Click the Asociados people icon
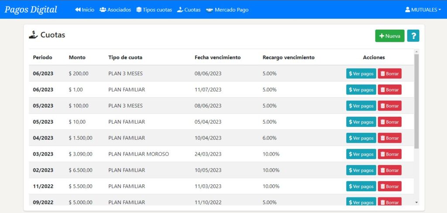 (103, 10)
